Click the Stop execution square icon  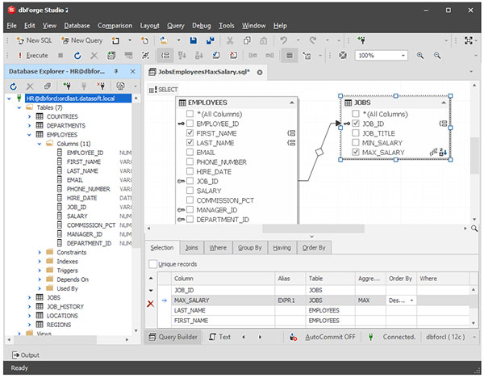point(60,56)
